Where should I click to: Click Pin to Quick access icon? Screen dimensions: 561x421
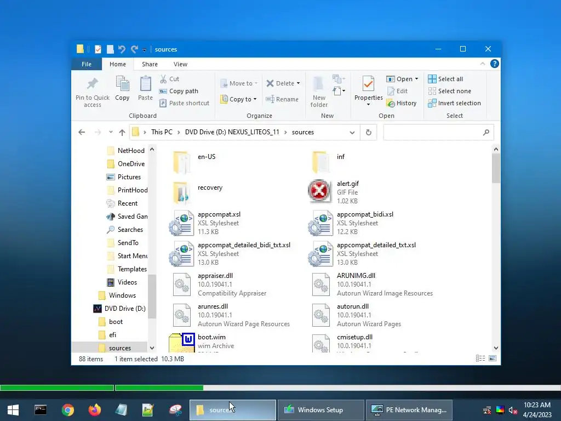click(92, 84)
